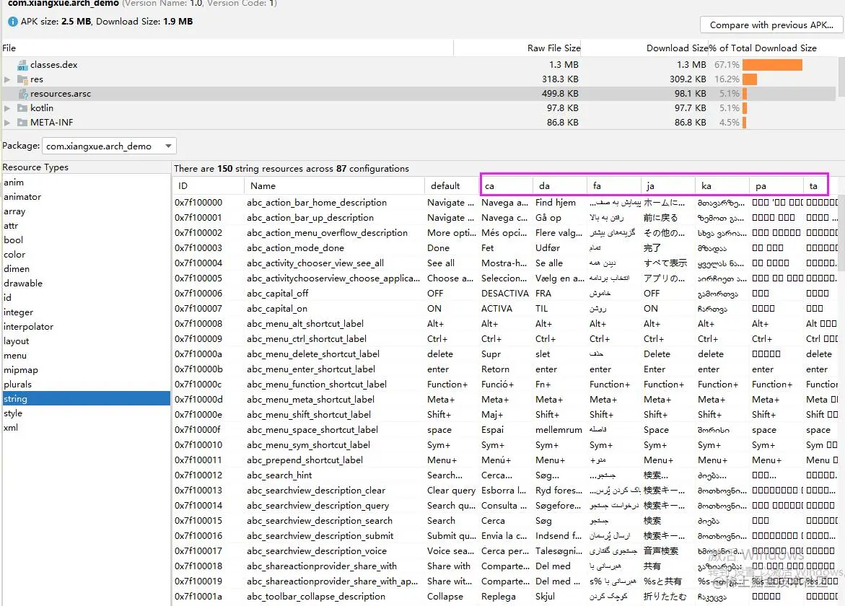
Task: Click ID cell 0x7f100010
Action: 198,445
